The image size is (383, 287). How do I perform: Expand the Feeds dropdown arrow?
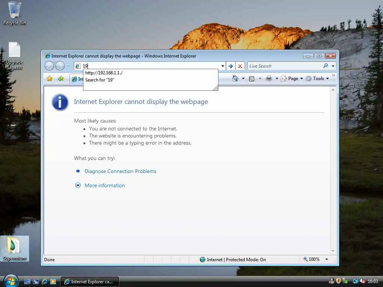coord(260,78)
